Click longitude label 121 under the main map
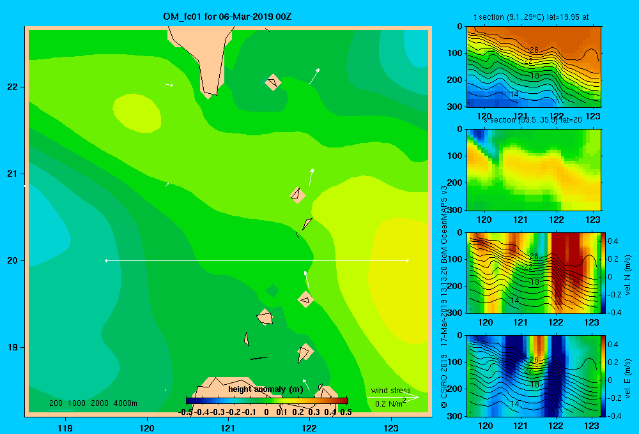 [x=228, y=428]
